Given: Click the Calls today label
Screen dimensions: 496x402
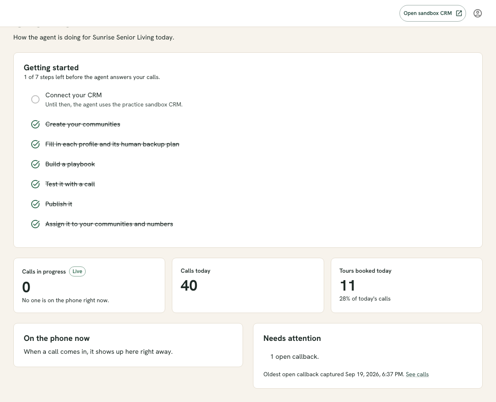Looking at the screenshot, I should coord(196,271).
